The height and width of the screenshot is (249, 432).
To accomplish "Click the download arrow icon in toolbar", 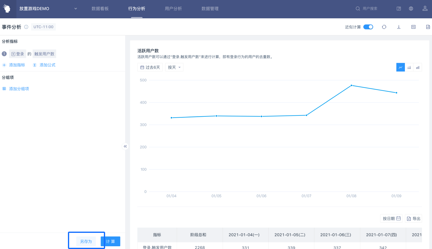I will 398,27.
